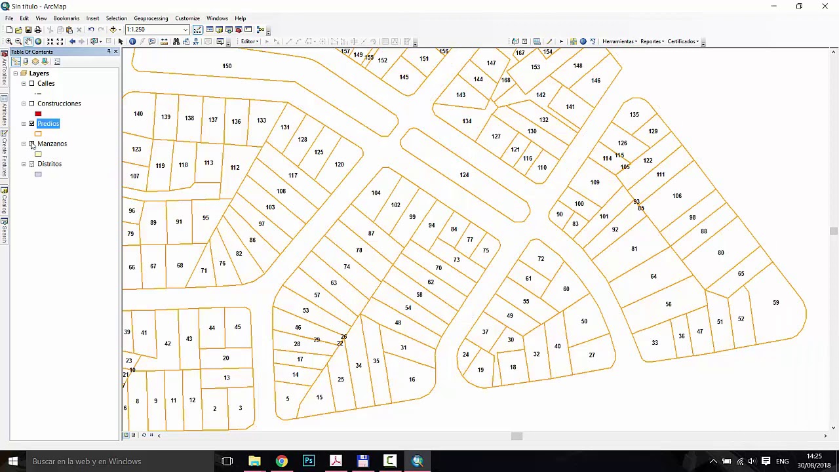Open the Herramientas dropdown
The height and width of the screenshot is (472, 839).
619,41
